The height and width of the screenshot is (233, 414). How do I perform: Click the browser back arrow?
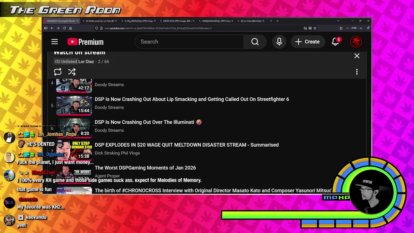tap(52, 28)
